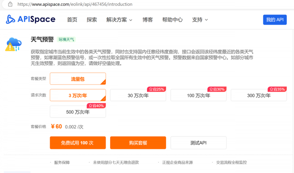The image size is (294, 173).
Task: Click the APISpace logo
Action: tap(31, 20)
